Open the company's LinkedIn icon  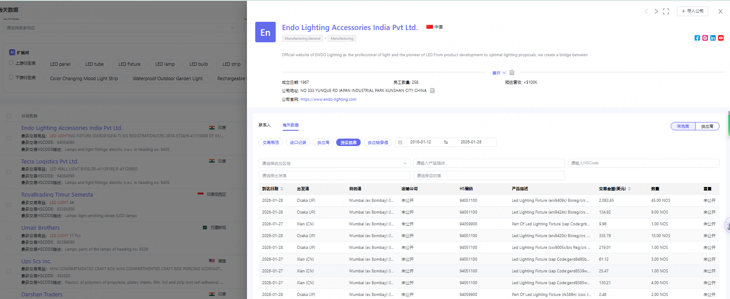click(713, 38)
